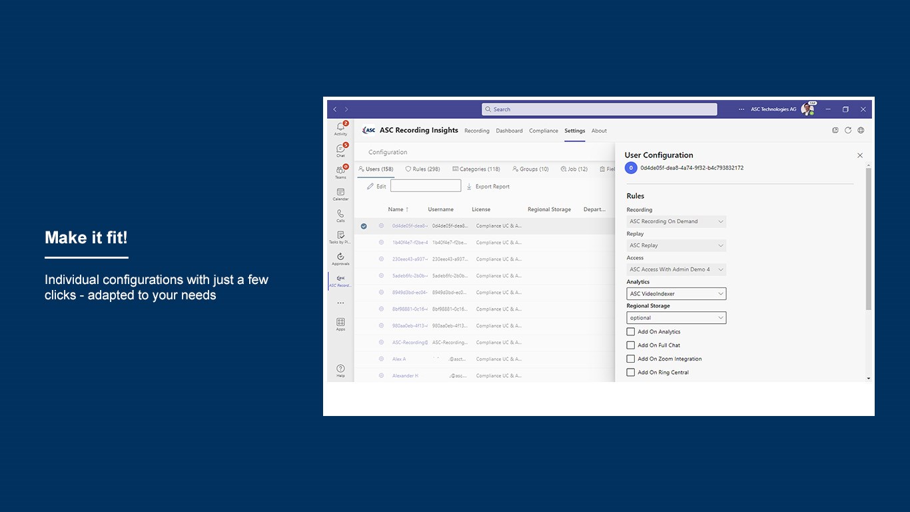Open the Categories (118) tab
Screen dimensions: 910x512
476,169
